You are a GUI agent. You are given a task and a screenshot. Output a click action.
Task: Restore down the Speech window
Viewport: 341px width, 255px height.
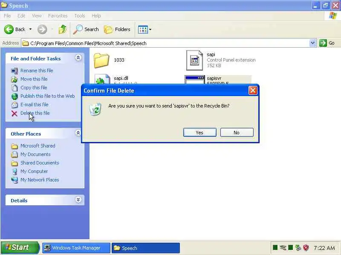(326, 6)
